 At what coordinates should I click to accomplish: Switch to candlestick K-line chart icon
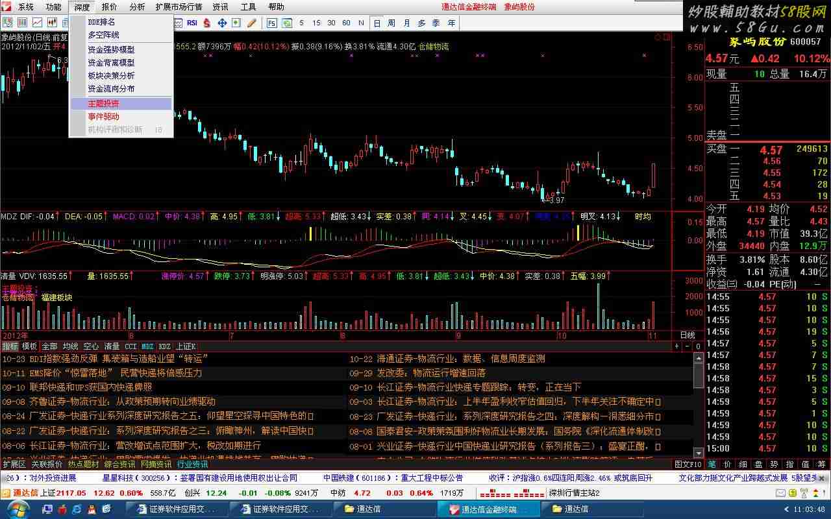coord(52,23)
